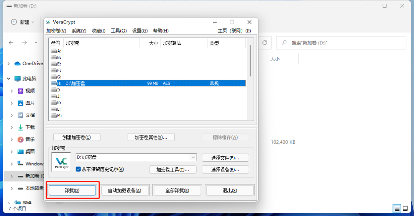Click 加密卷属性(X)... button
Viewport: 414px width, 216px height.
pyautogui.click(x=151, y=137)
